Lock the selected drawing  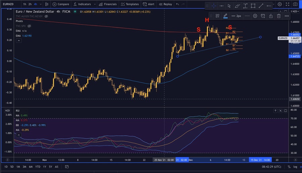click(271, 16)
